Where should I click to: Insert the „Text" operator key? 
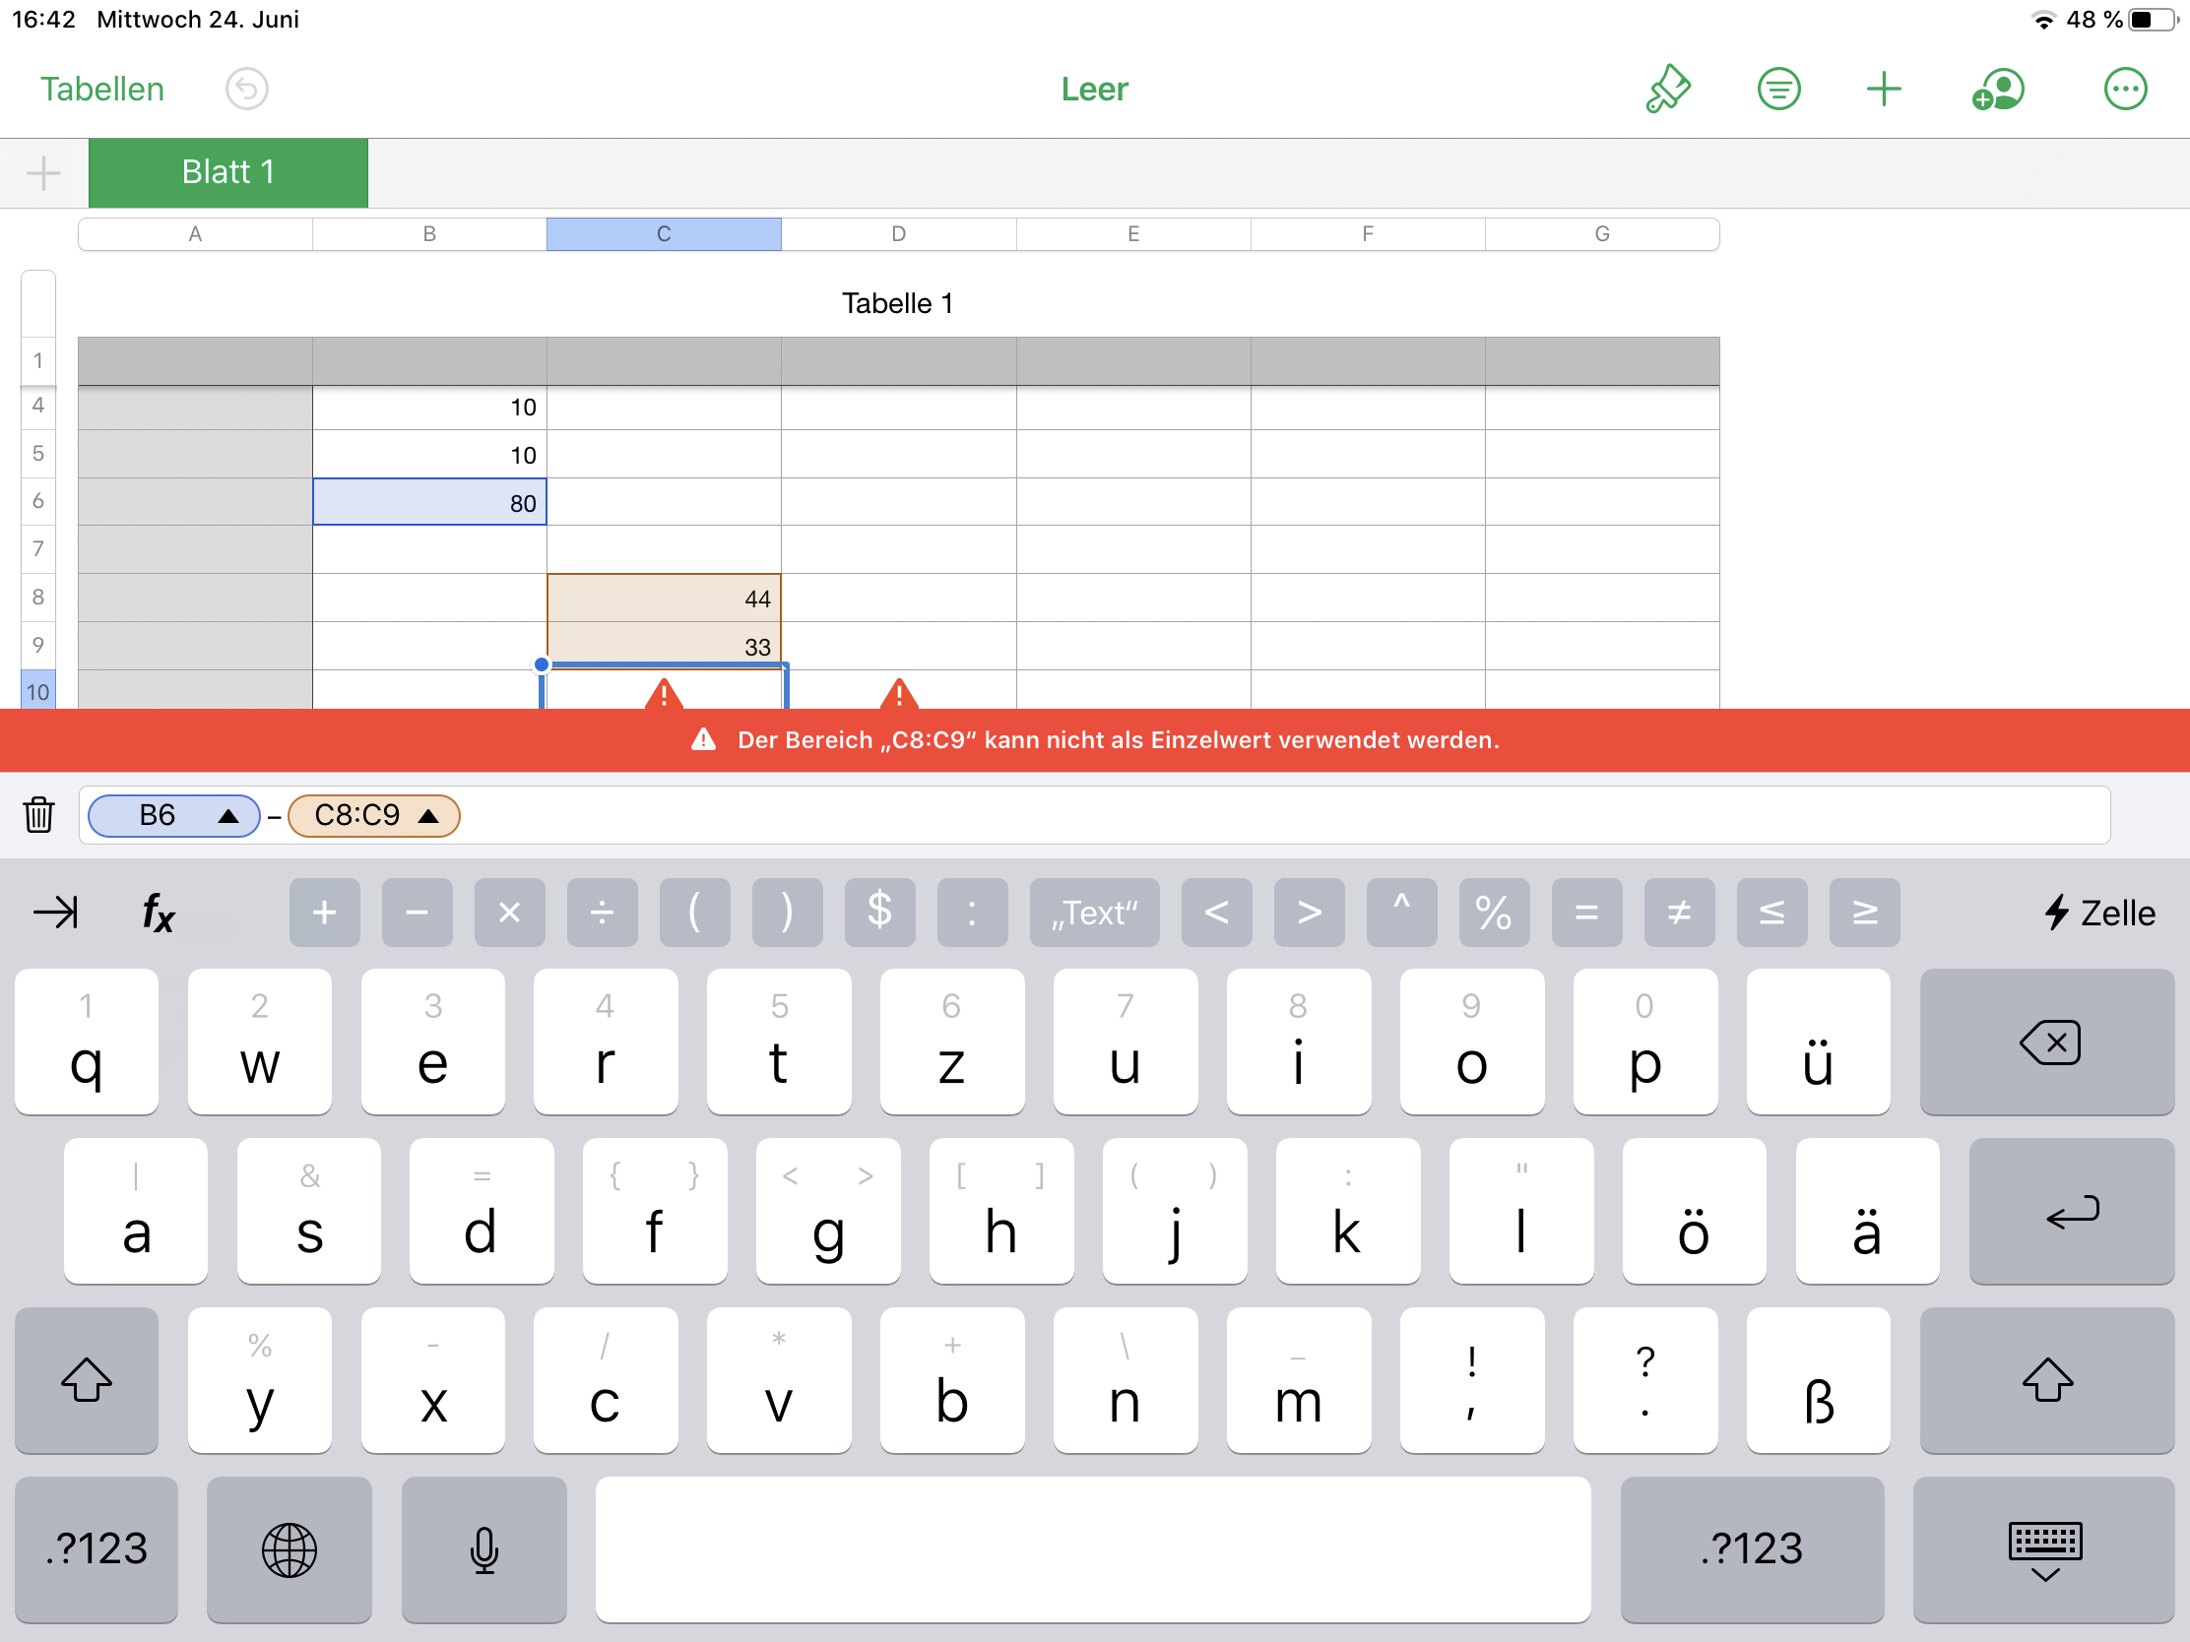point(1094,912)
